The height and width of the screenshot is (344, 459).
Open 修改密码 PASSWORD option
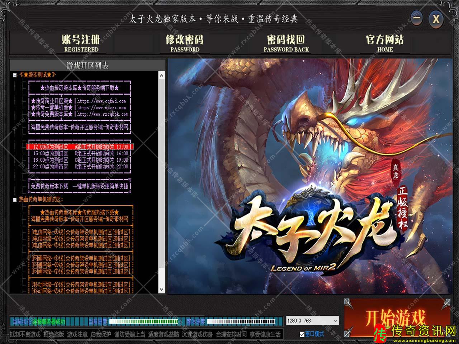tap(185, 43)
